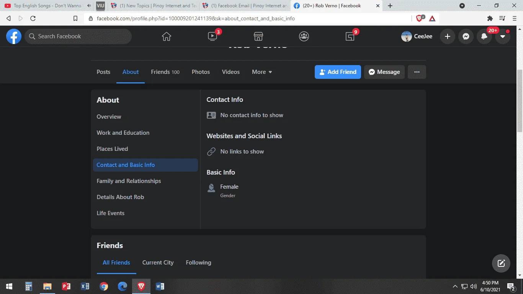This screenshot has width=523, height=294.
Task: Open PowerPoint from the taskbar
Action: [66, 286]
